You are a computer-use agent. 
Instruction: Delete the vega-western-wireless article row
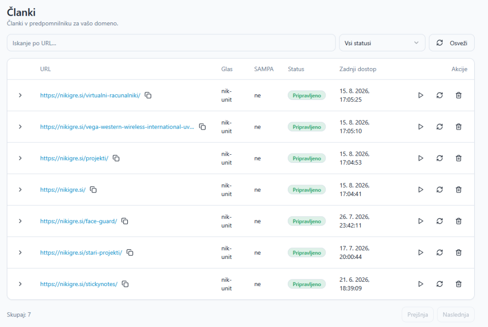(458, 127)
